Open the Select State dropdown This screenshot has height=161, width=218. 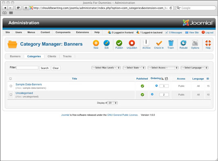tap(134, 68)
